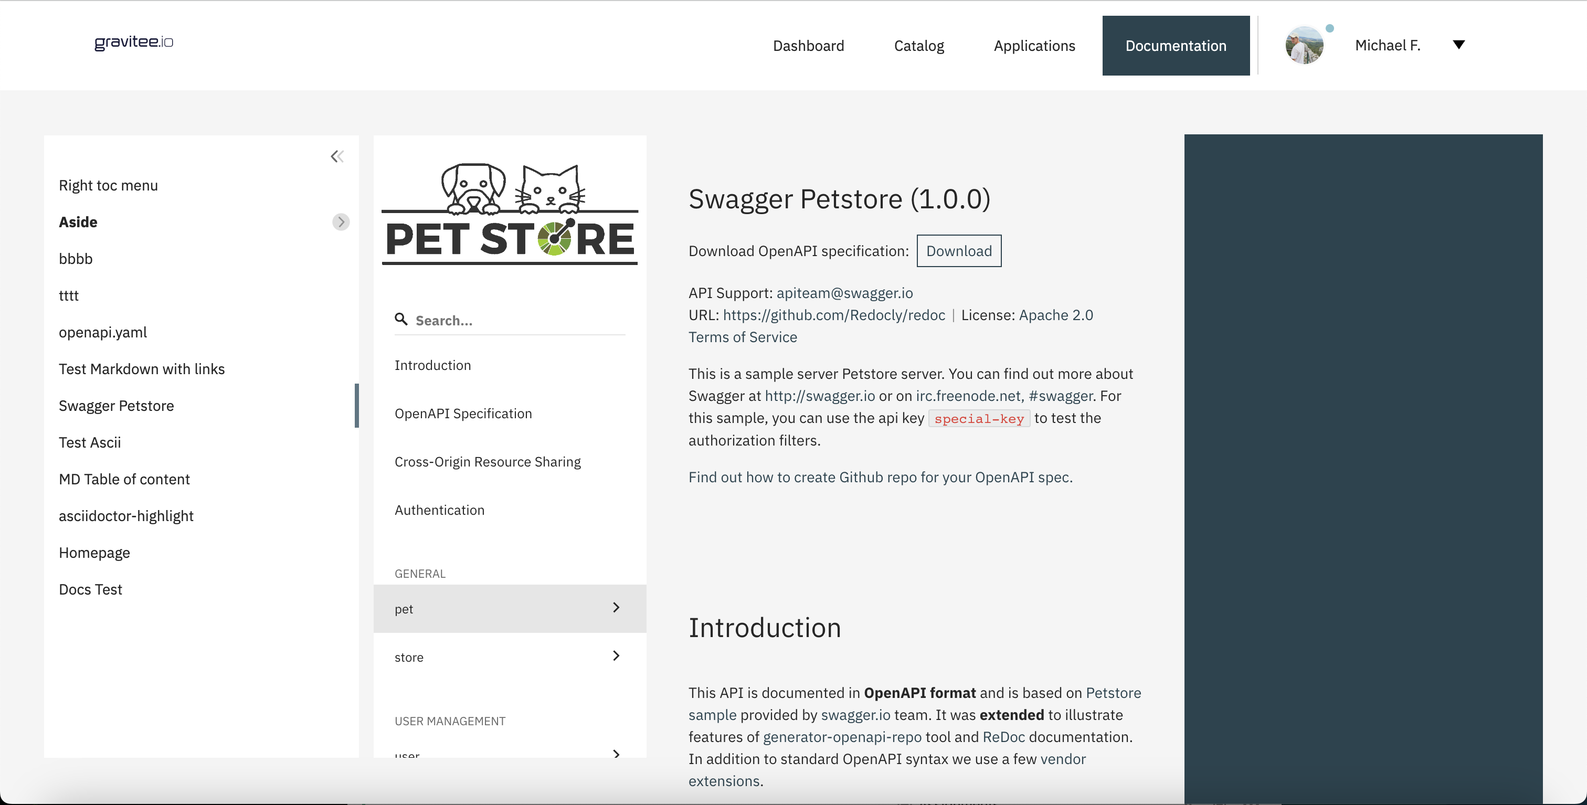Expand the Aside folder arrow
This screenshot has width=1587, height=805.
(x=341, y=222)
